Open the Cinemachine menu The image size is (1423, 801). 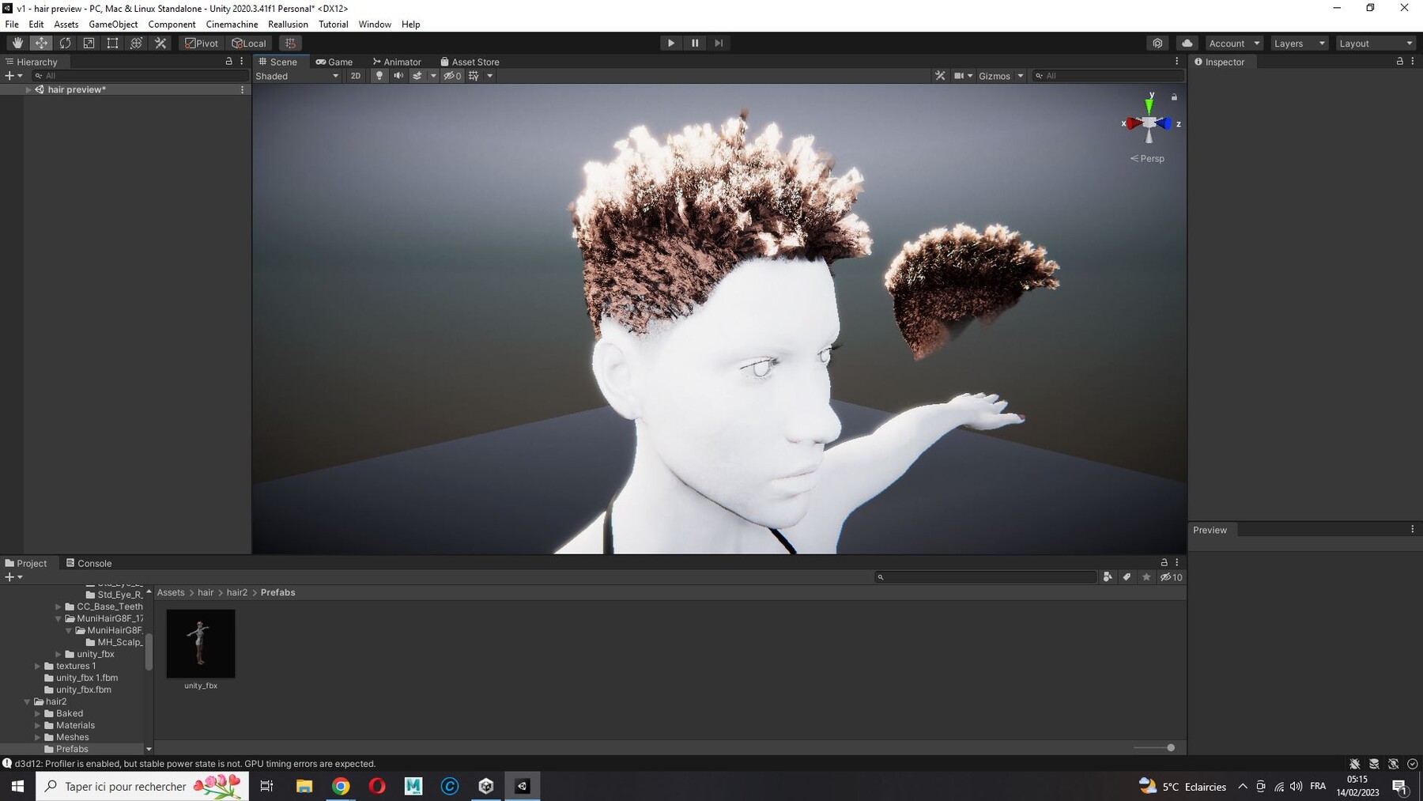coord(232,25)
